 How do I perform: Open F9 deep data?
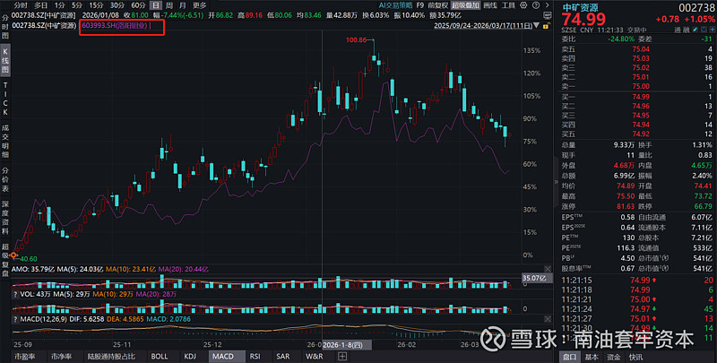pos(419,5)
